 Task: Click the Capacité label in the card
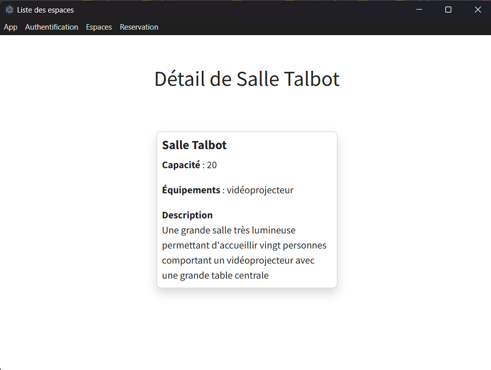(x=181, y=165)
